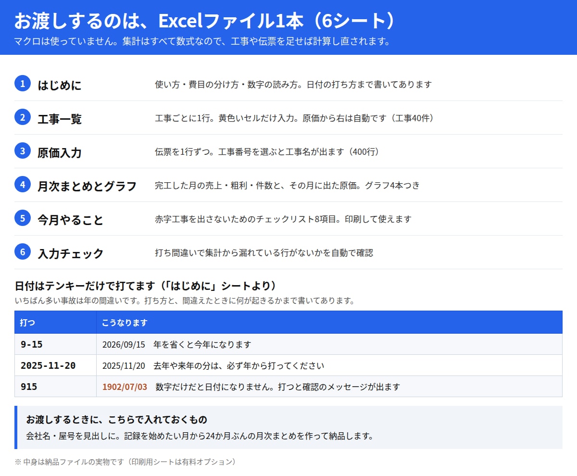
Task: Click the こうなります column header
Action: point(329,322)
